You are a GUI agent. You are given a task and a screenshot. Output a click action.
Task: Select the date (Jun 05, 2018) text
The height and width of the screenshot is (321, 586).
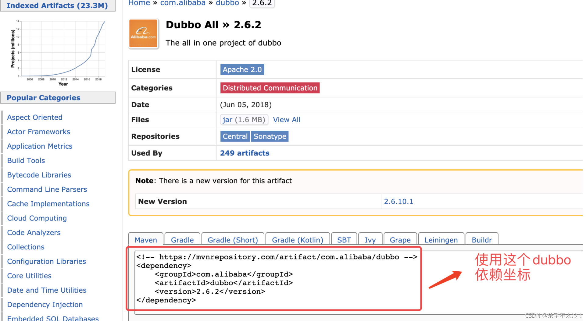246,105
